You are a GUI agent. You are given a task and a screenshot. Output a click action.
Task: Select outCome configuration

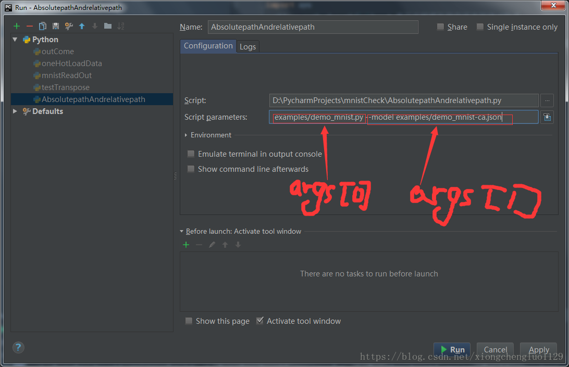pyautogui.click(x=58, y=52)
